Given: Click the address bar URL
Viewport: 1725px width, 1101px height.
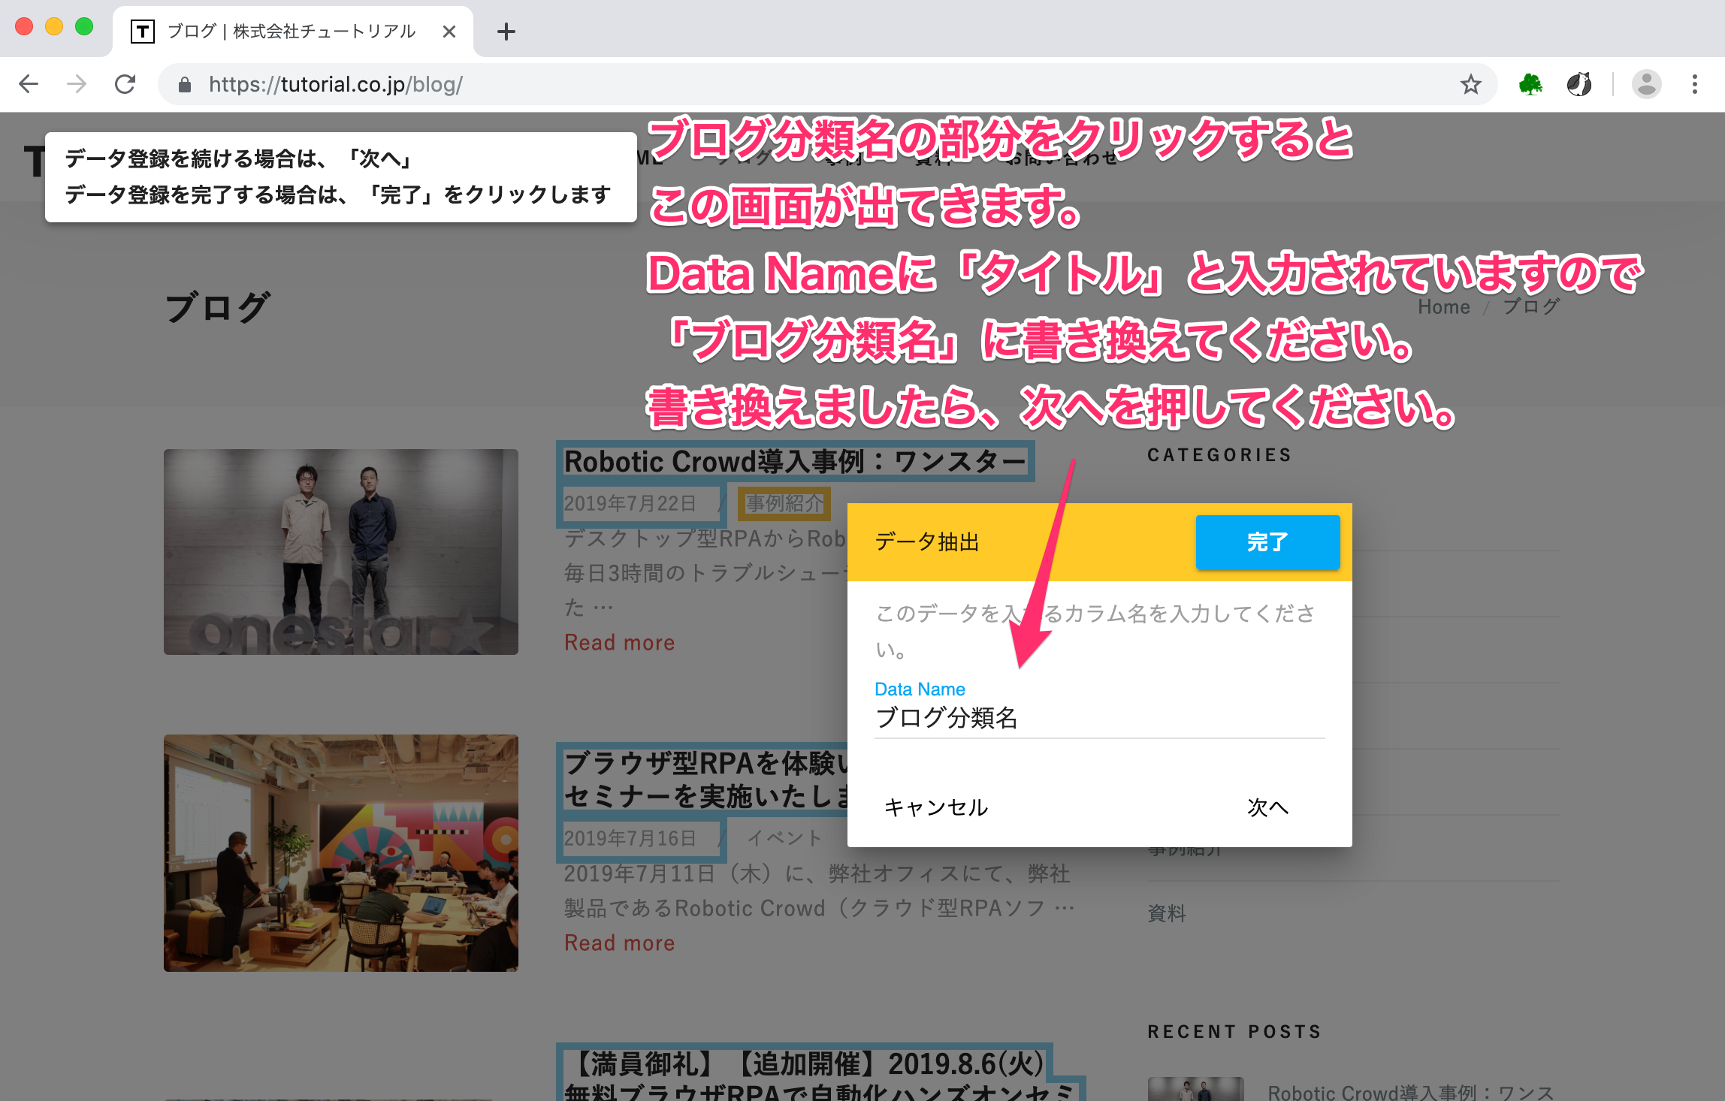Looking at the screenshot, I should 335,84.
